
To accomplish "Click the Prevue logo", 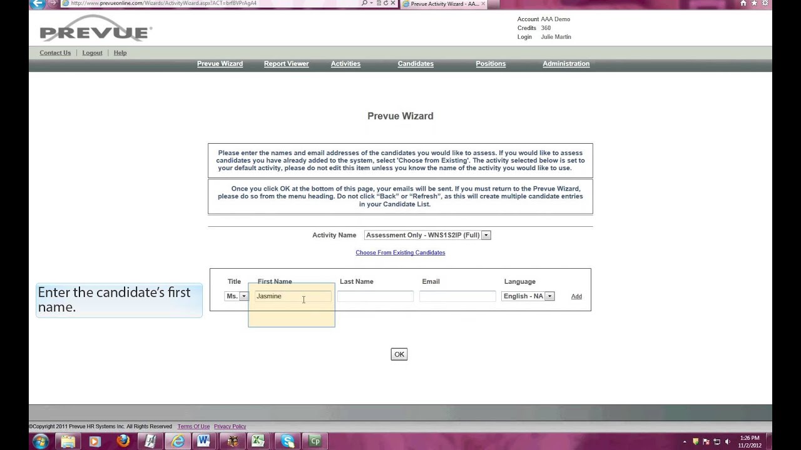I will 96,29.
